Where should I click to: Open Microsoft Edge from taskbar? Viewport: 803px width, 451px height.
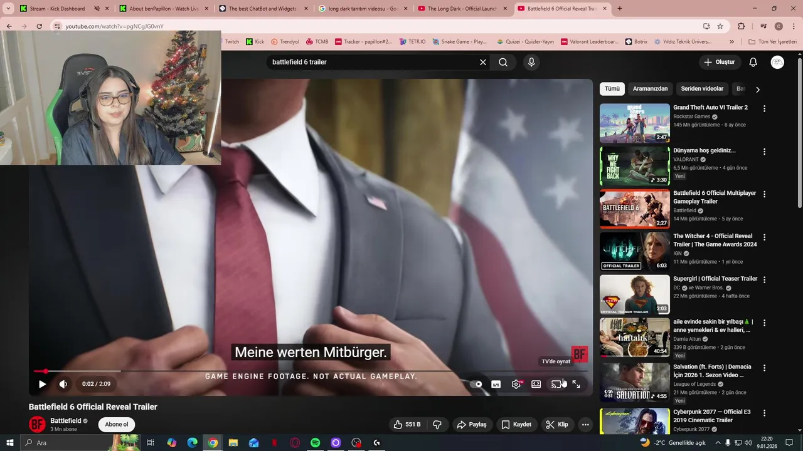(193, 443)
